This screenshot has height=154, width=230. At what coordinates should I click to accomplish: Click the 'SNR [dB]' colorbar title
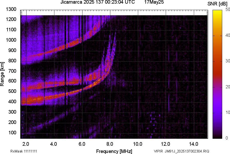(x=217, y=4)
